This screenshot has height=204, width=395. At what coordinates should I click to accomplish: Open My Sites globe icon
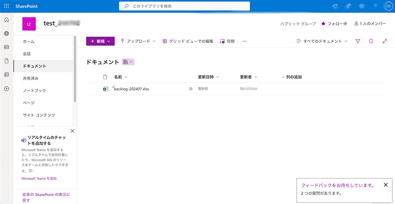click(x=6, y=34)
